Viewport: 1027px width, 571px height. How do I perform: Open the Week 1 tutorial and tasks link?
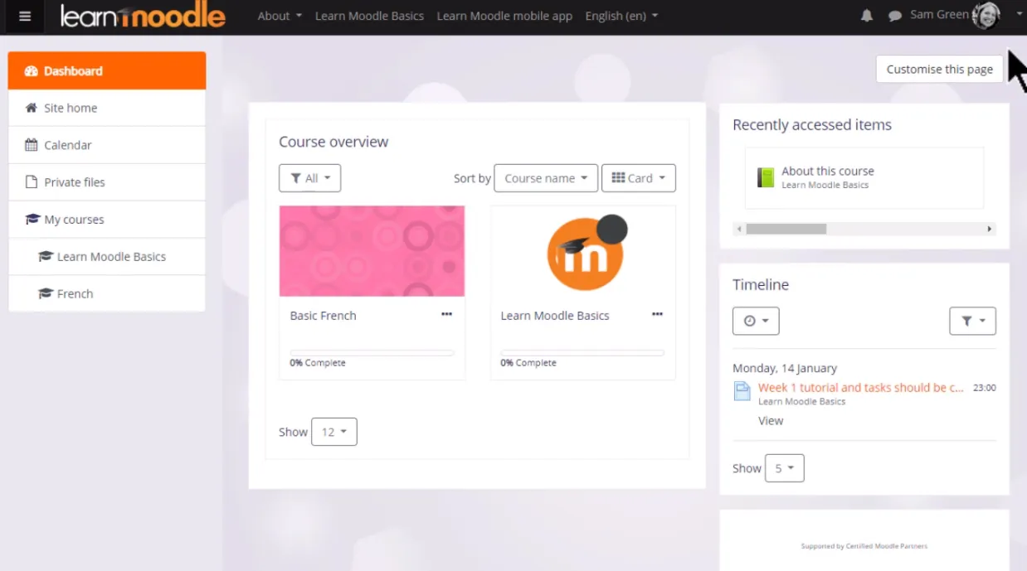(859, 387)
